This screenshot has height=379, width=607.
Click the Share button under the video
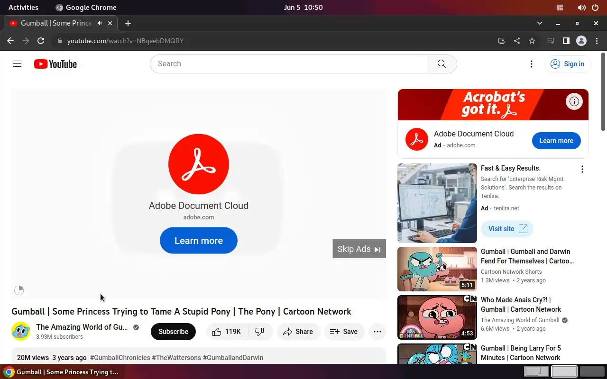(x=298, y=332)
